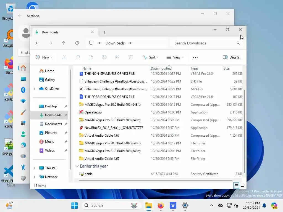Select the Virtual Audio Cable 4.67 file folder
283x212 pixels.
[x=160, y=159]
